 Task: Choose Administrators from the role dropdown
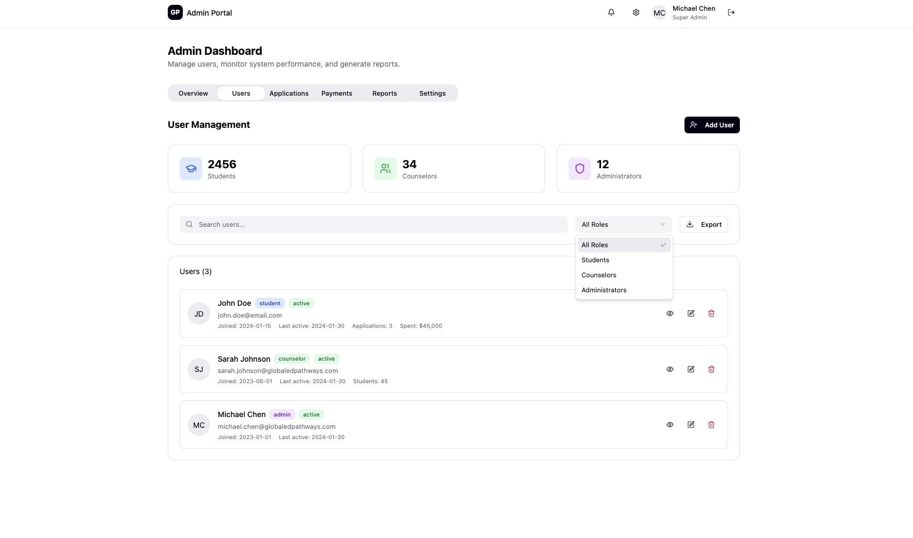click(604, 290)
